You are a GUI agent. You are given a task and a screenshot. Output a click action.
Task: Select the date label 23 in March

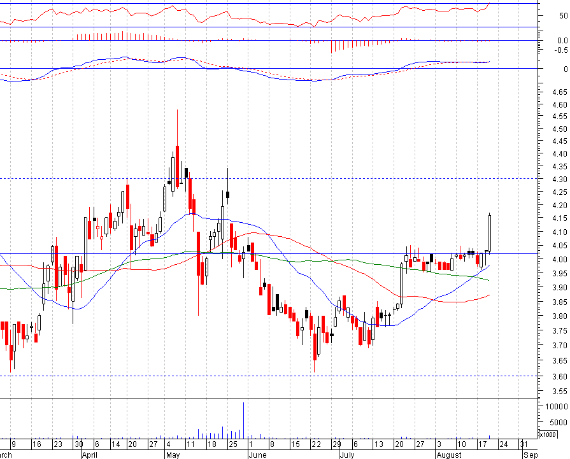click(x=58, y=444)
